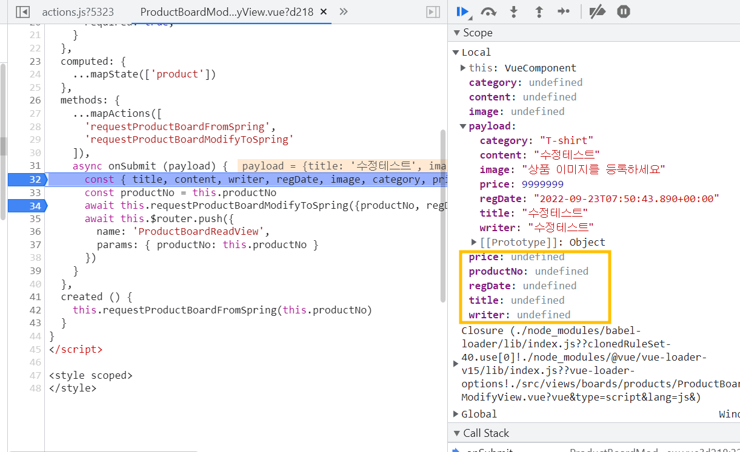Click 'requestProductBoardFromSpring' string on line 28
Viewport: 740px width, 452px height.
(x=177, y=126)
